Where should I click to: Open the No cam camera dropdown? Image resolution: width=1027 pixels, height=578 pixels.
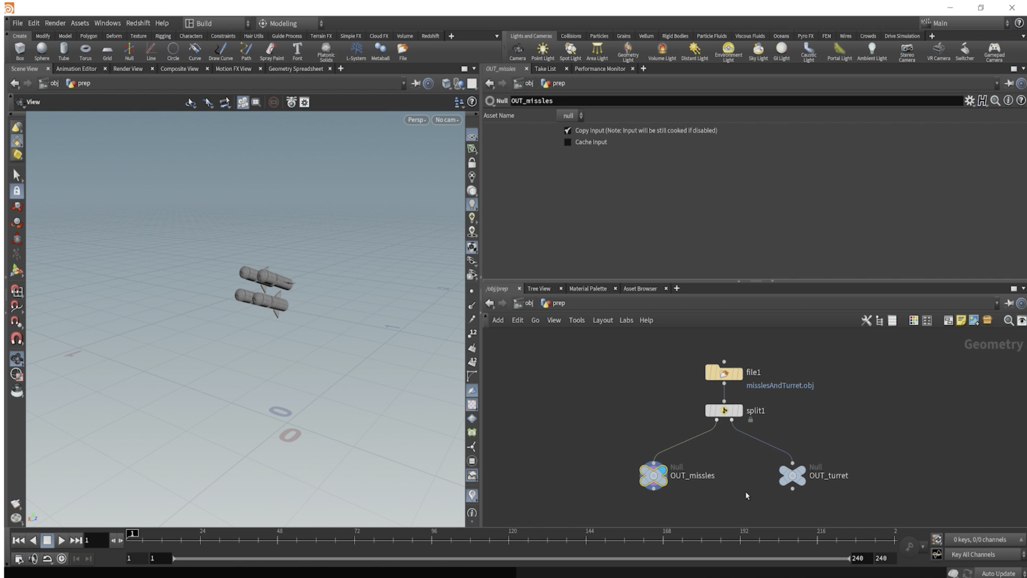pos(447,120)
